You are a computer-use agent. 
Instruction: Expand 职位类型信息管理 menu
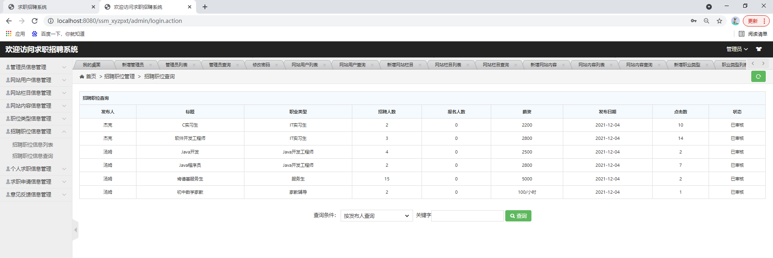point(36,119)
